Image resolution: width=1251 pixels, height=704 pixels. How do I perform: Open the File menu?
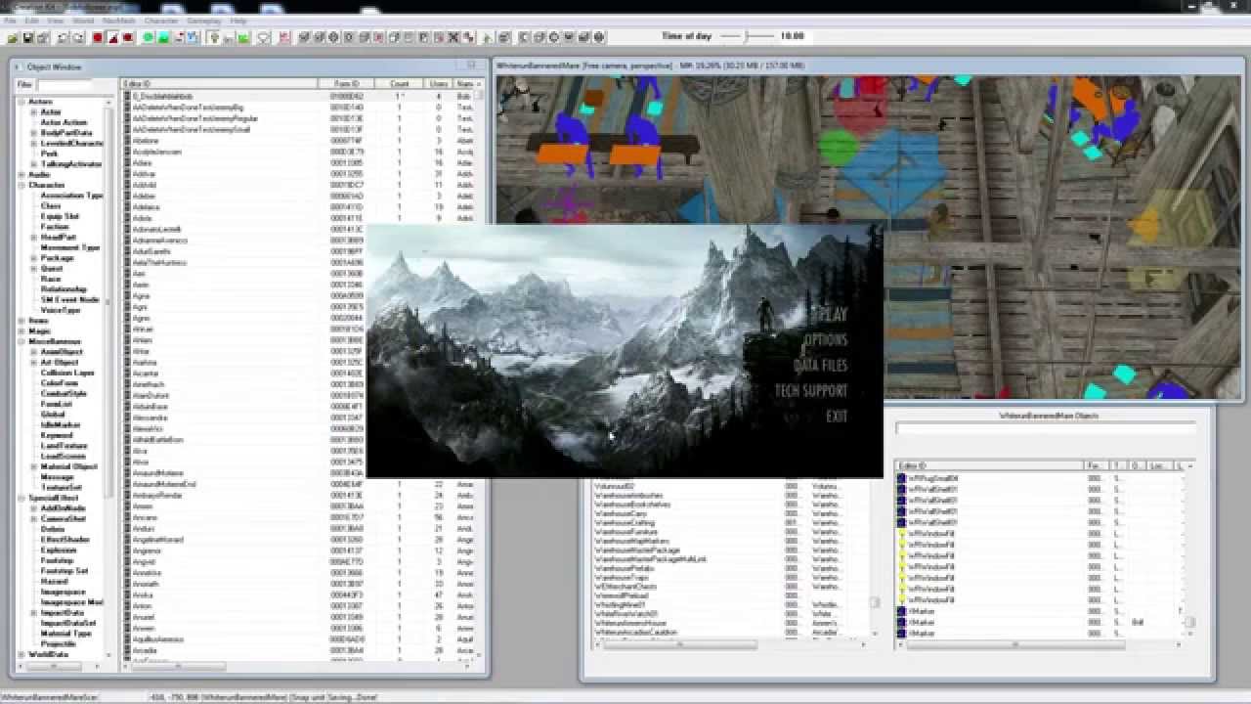pos(9,21)
